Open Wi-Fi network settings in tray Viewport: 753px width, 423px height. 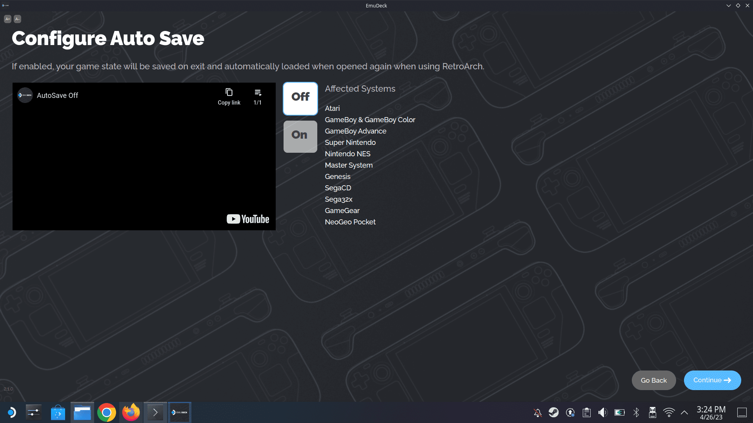coord(669,412)
